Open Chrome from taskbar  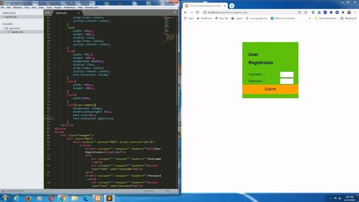point(62,198)
